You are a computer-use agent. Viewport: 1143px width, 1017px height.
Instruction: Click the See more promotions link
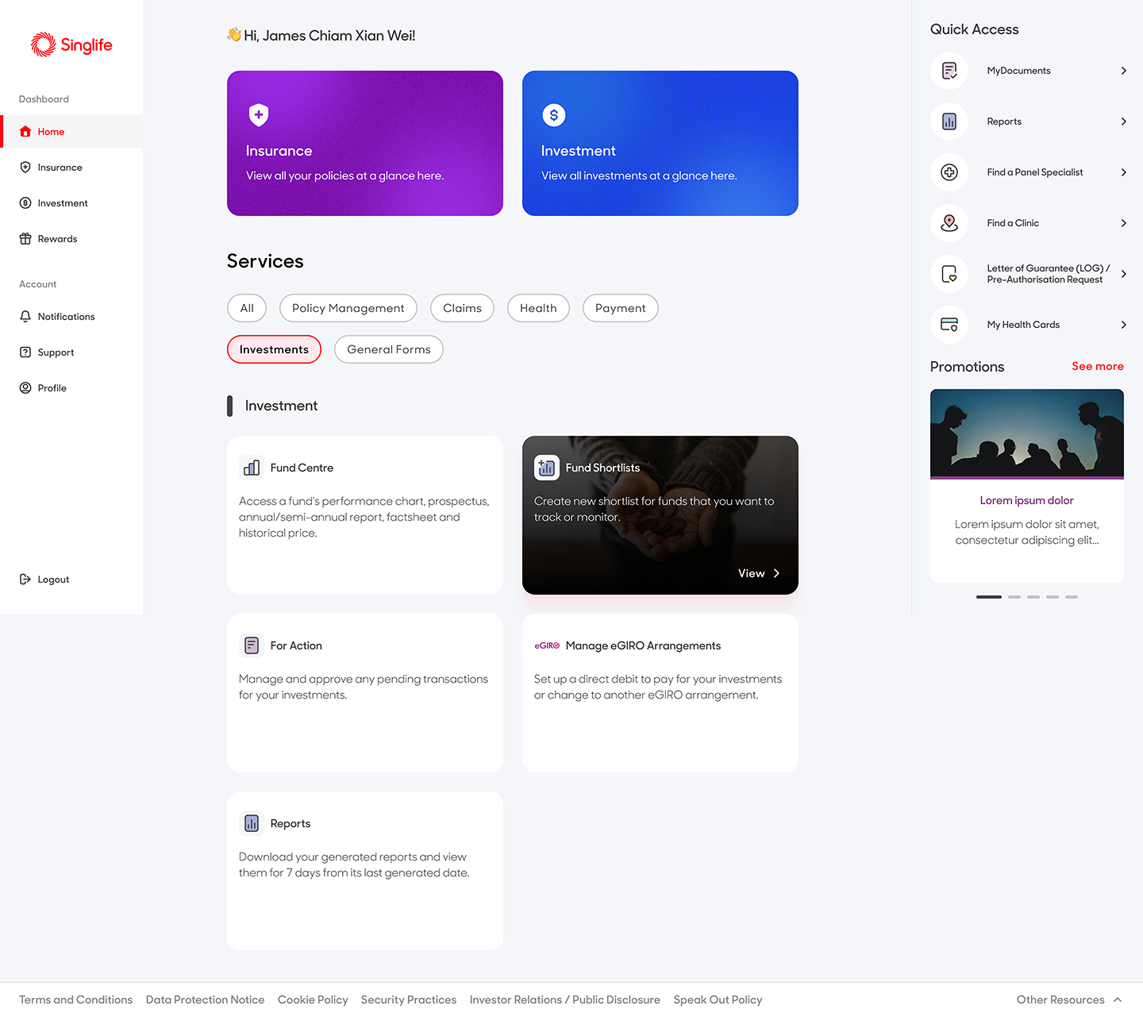click(1097, 366)
